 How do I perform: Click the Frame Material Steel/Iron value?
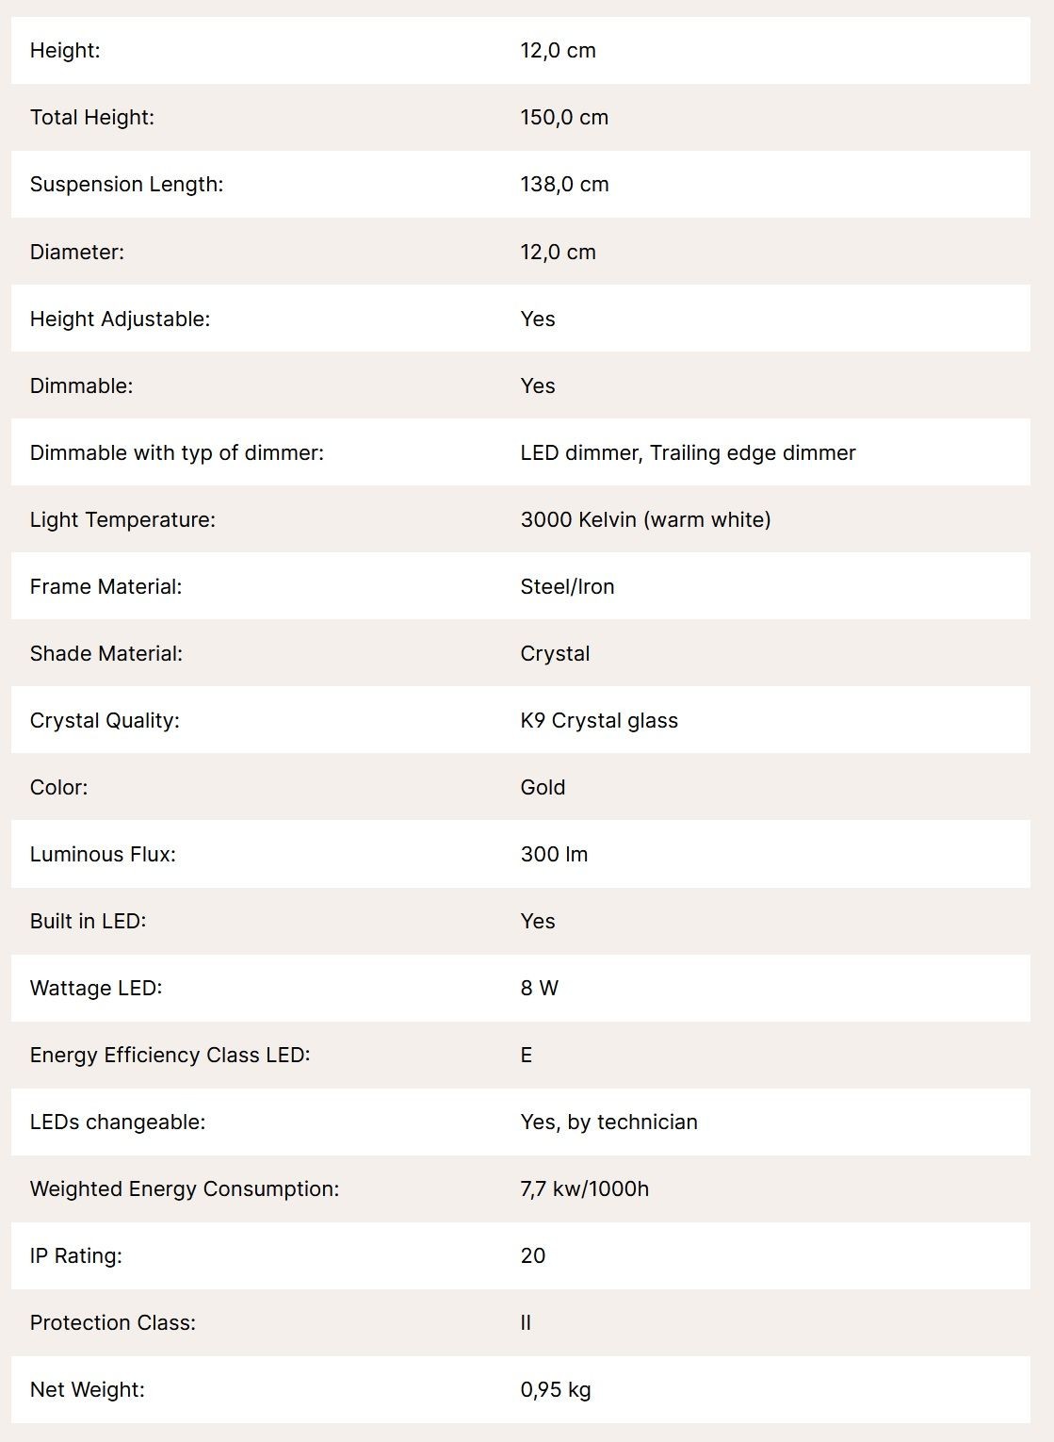coord(567,586)
